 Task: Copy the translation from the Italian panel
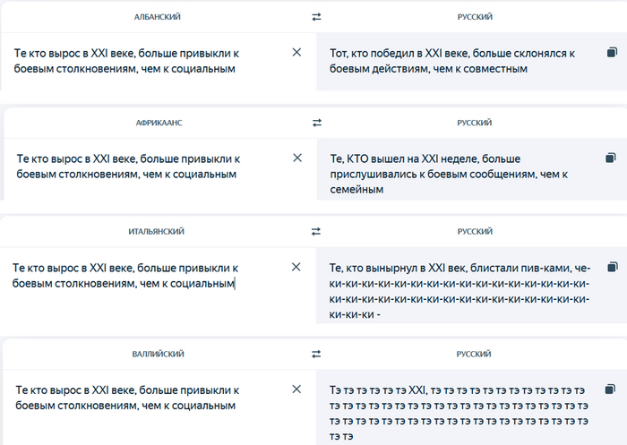tap(612, 267)
